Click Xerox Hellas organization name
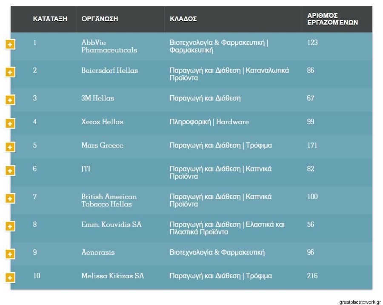 (x=102, y=122)
